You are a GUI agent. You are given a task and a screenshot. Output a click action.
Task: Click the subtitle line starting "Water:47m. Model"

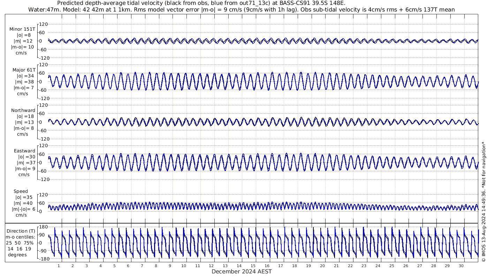tap(242, 10)
